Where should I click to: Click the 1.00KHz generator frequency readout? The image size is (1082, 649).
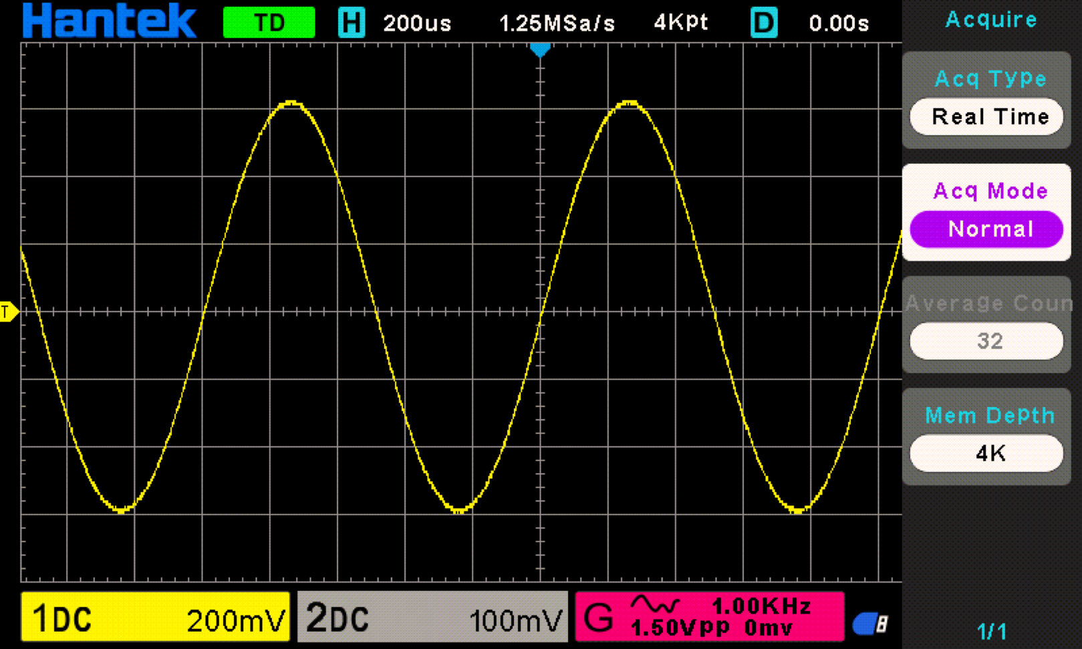click(x=761, y=606)
